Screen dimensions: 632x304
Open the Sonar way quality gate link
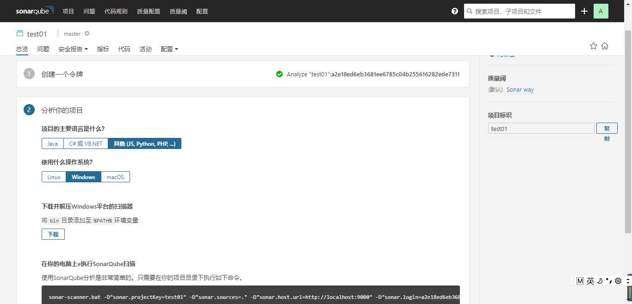pos(520,90)
